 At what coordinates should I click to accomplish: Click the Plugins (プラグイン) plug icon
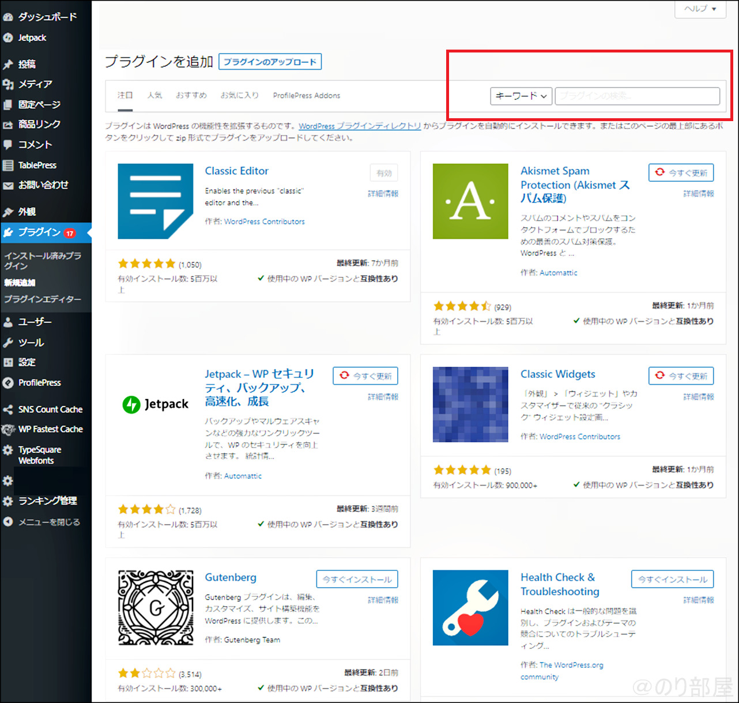8,232
